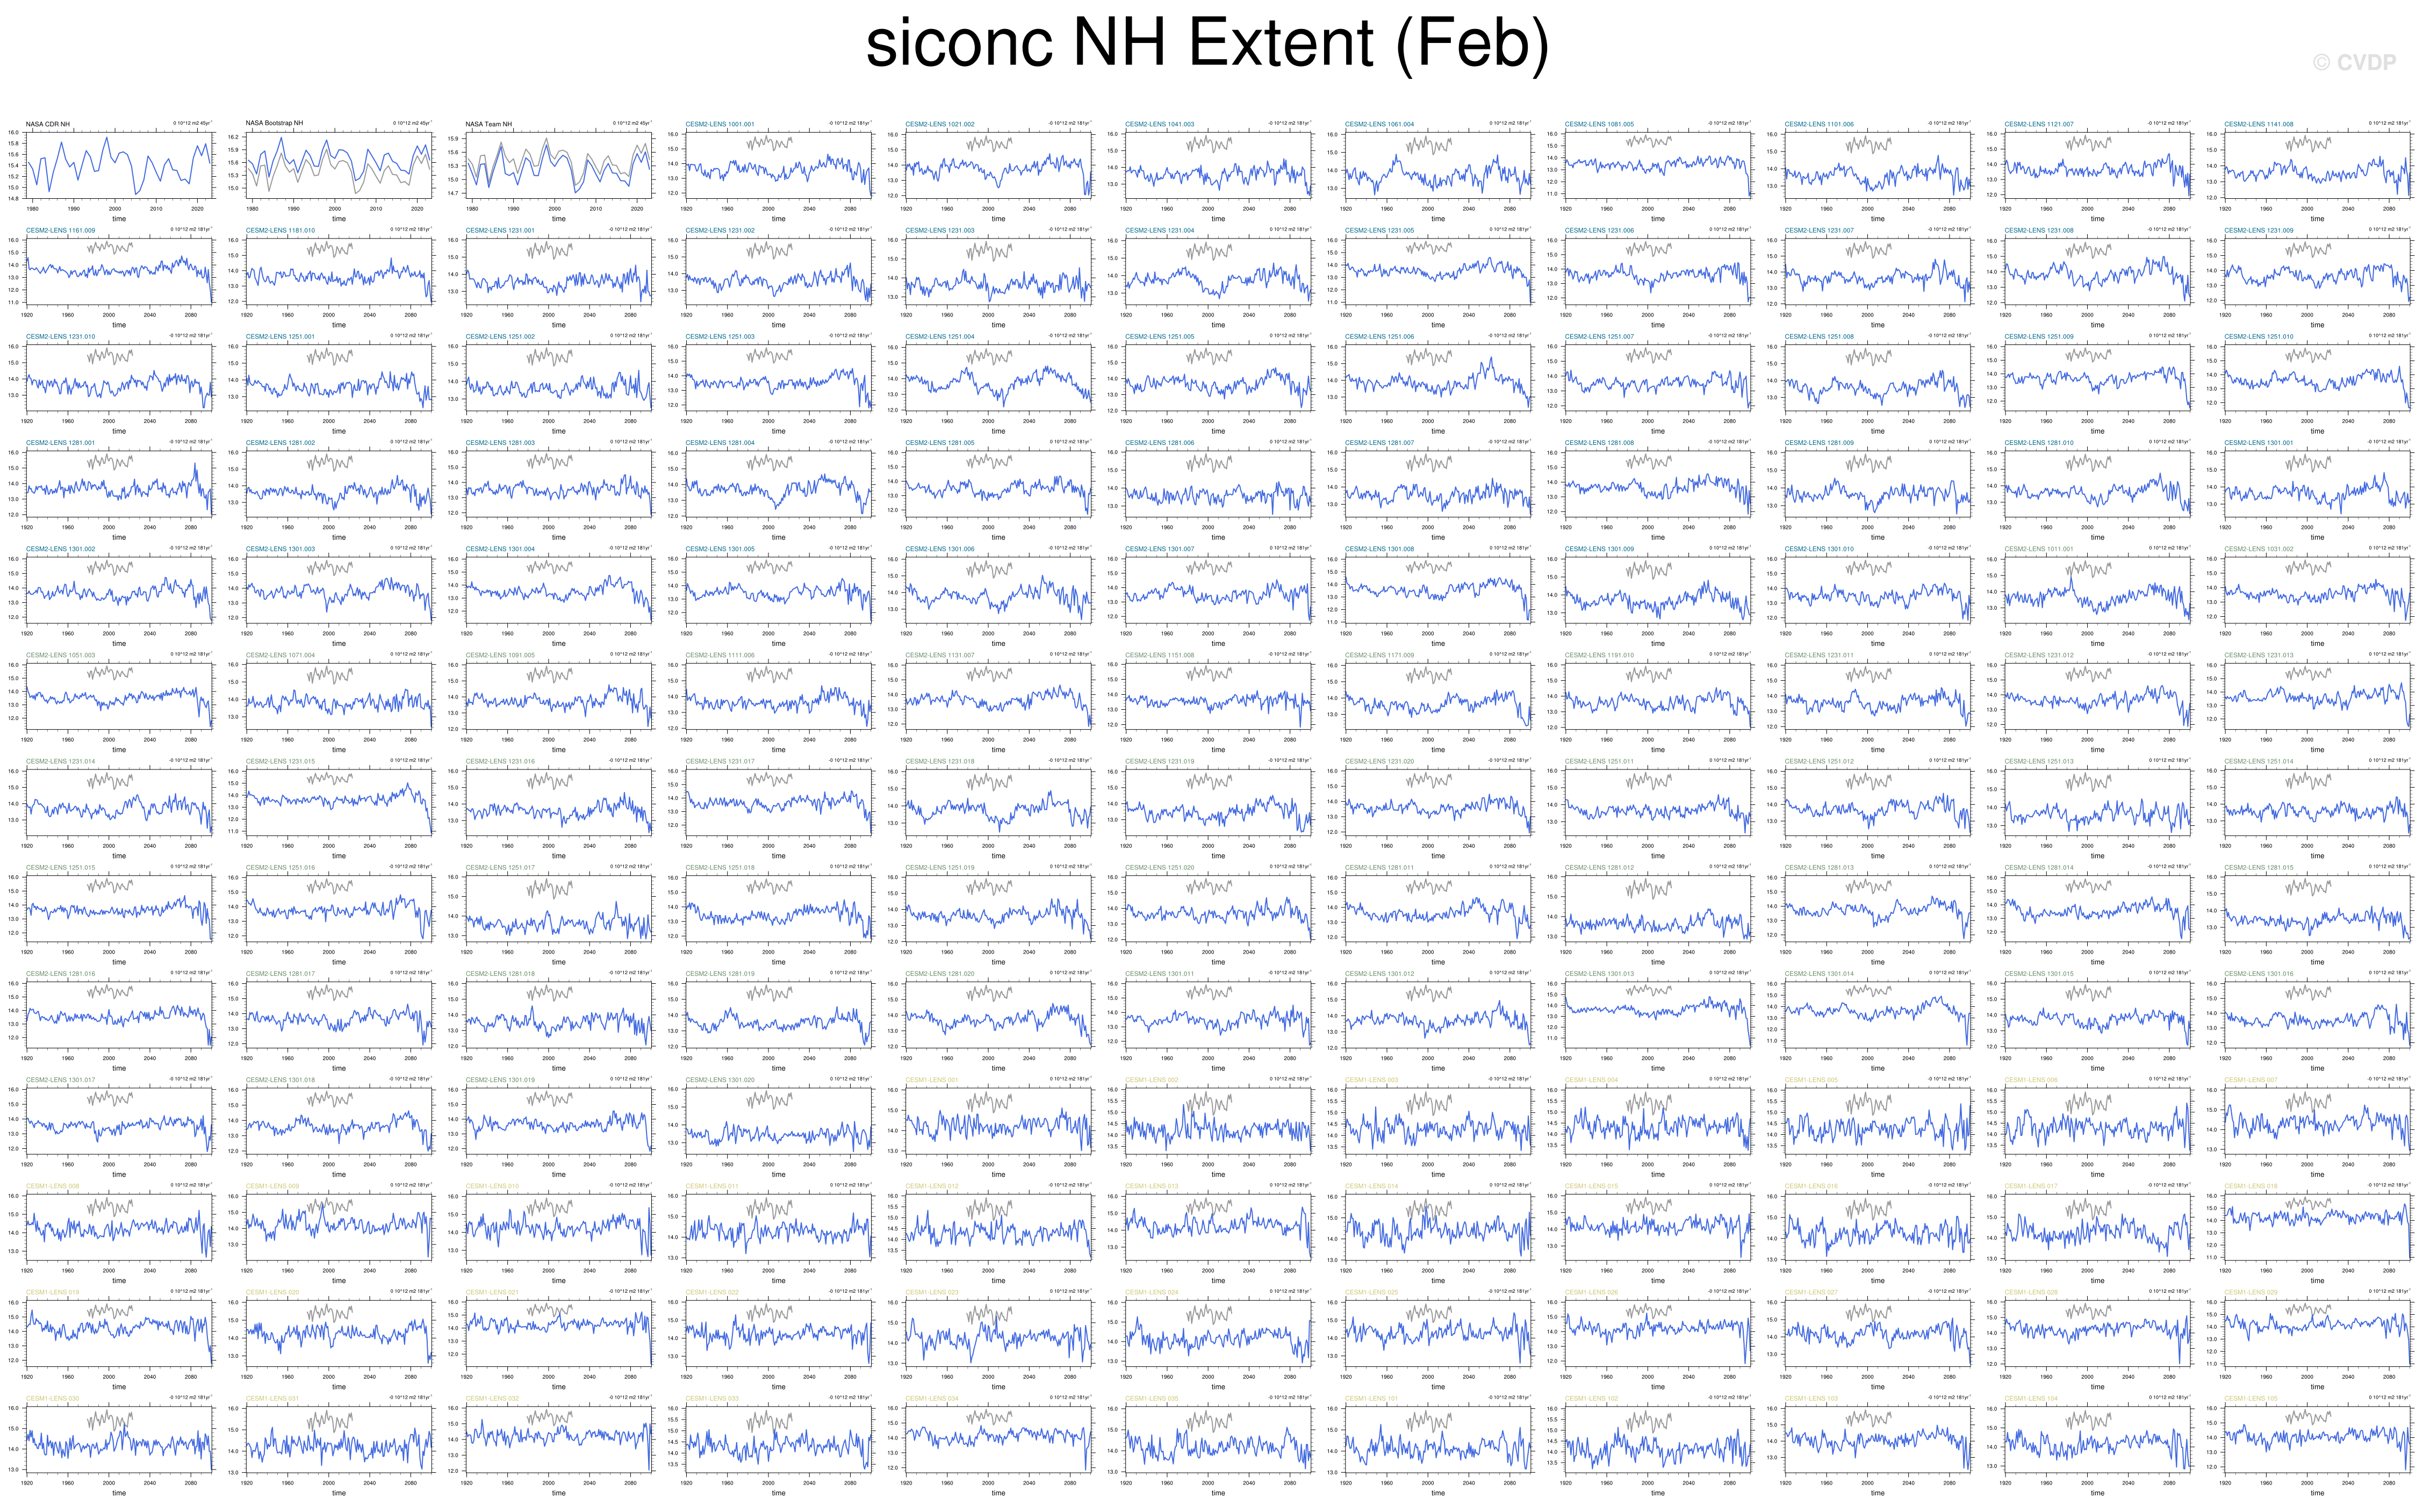
Task: Click the CESM2-LENS 1181.010 title
Action: pyautogui.click(x=280, y=230)
